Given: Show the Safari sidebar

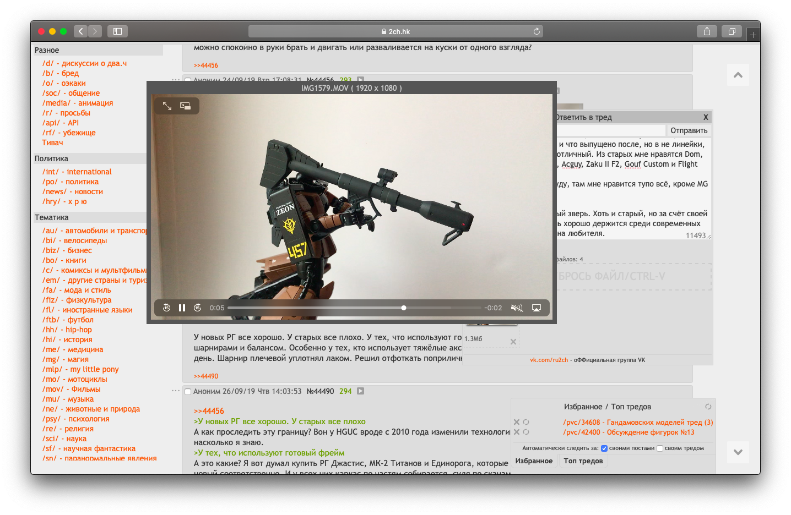Looking at the screenshot, I should point(117,31).
